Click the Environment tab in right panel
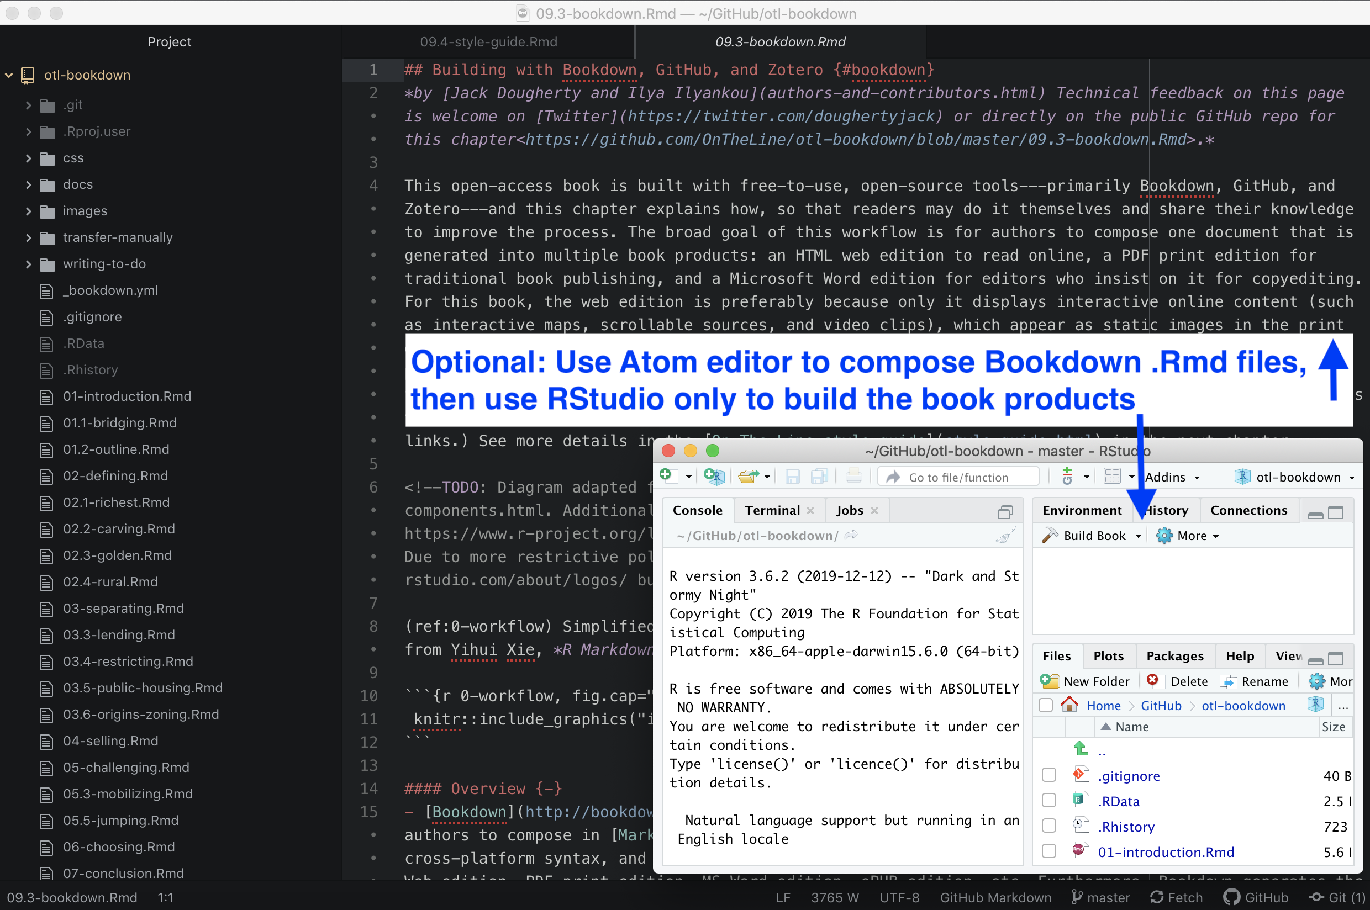This screenshot has width=1370, height=910. tap(1081, 510)
